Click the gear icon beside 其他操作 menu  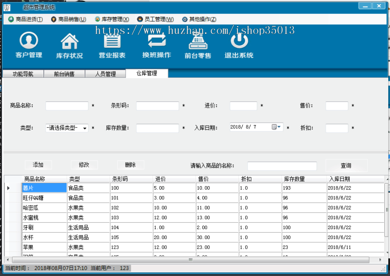click(x=184, y=19)
